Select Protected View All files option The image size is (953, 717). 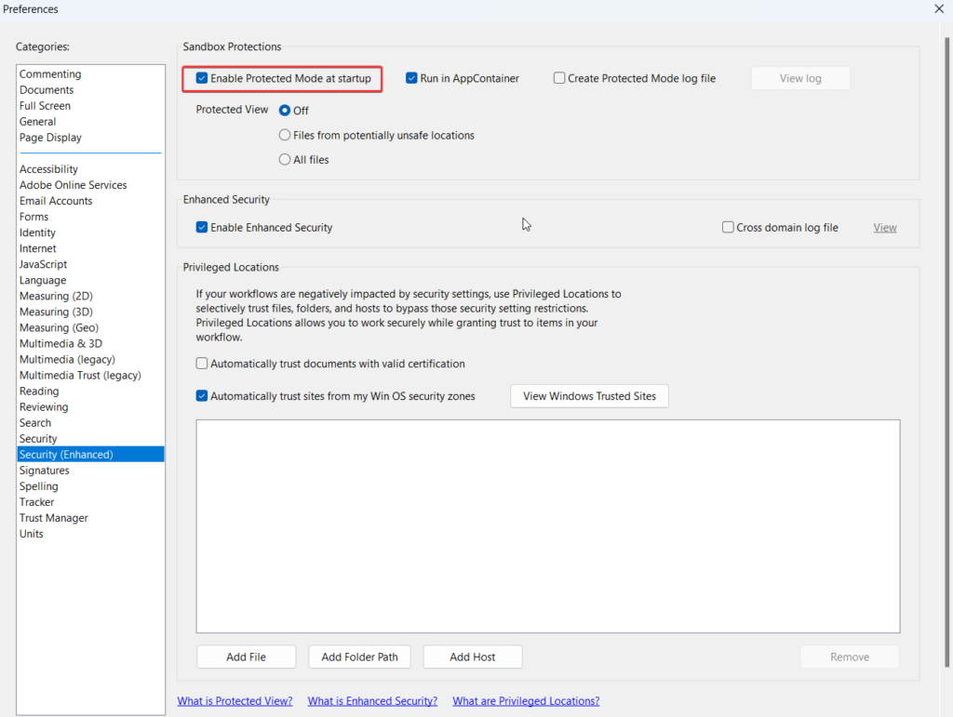(x=285, y=160)
